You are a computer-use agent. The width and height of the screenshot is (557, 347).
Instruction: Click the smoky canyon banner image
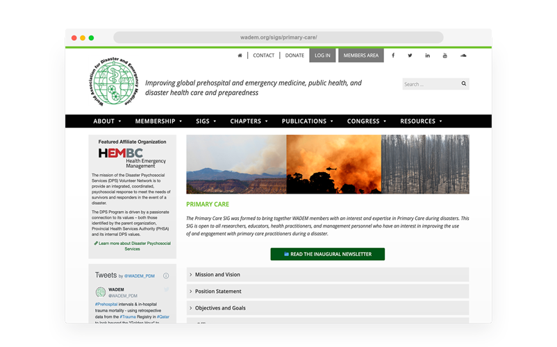point(237,164)
